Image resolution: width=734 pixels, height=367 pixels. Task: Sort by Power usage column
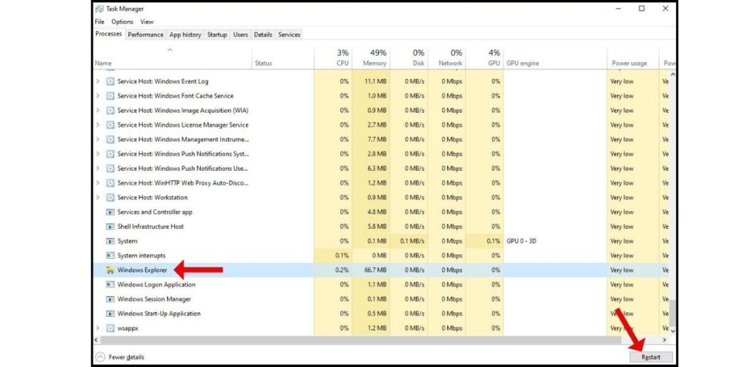click(633, 58)
